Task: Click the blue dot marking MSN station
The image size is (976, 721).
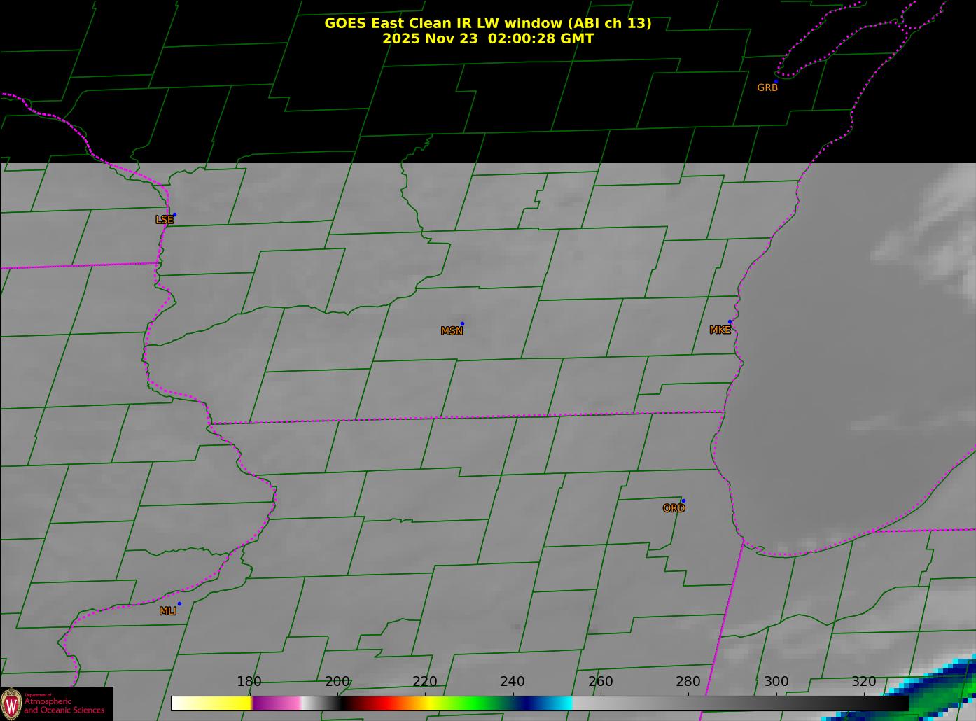Action: point(462,323)
